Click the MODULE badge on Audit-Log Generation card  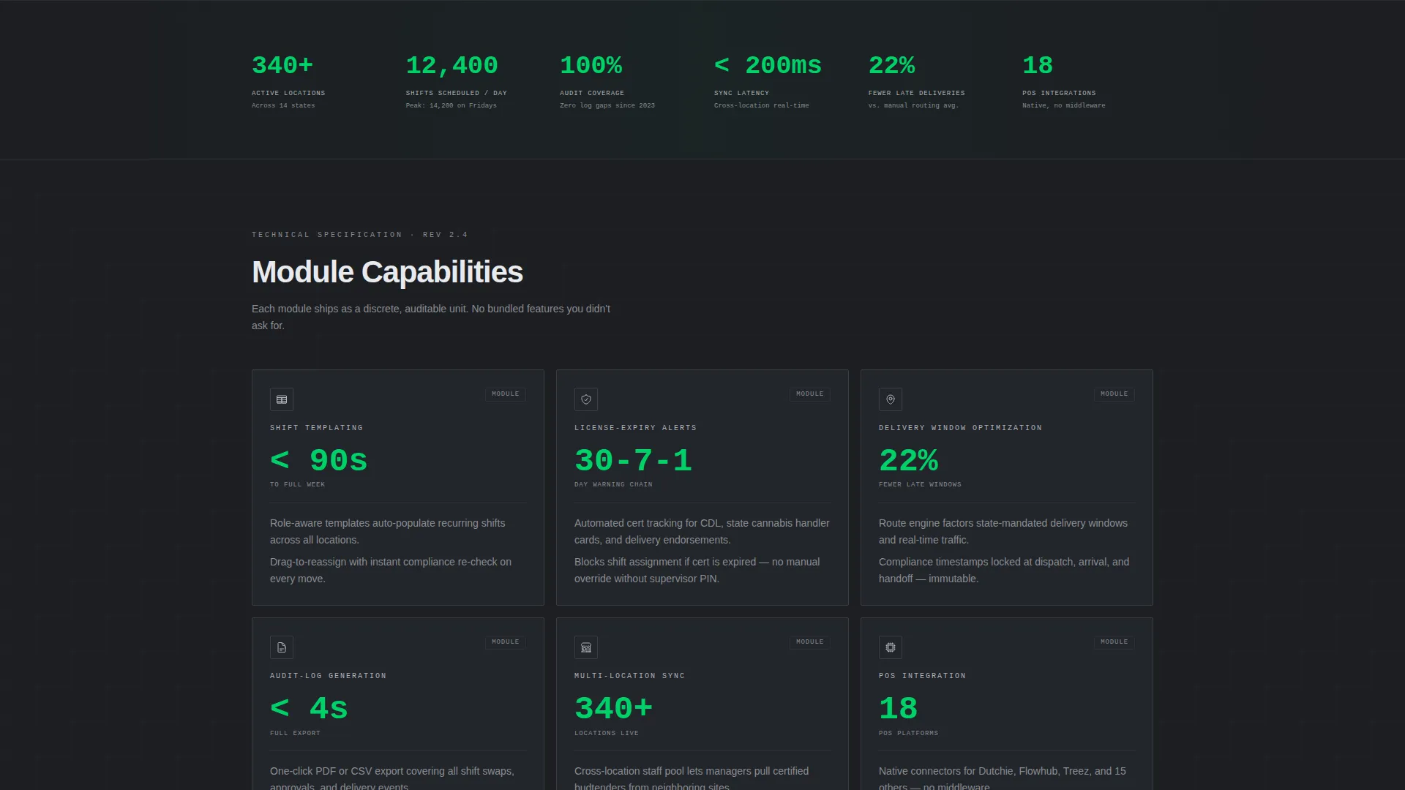coord(506,642)
